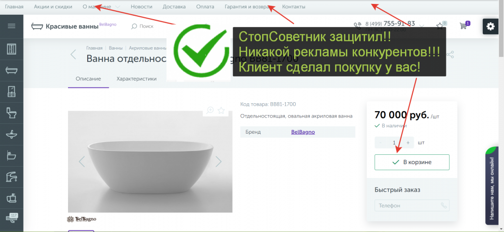Follow the BelBagno brand link
Image resolution: width=504 pixels, height=232 pixels.
point(303,132)
